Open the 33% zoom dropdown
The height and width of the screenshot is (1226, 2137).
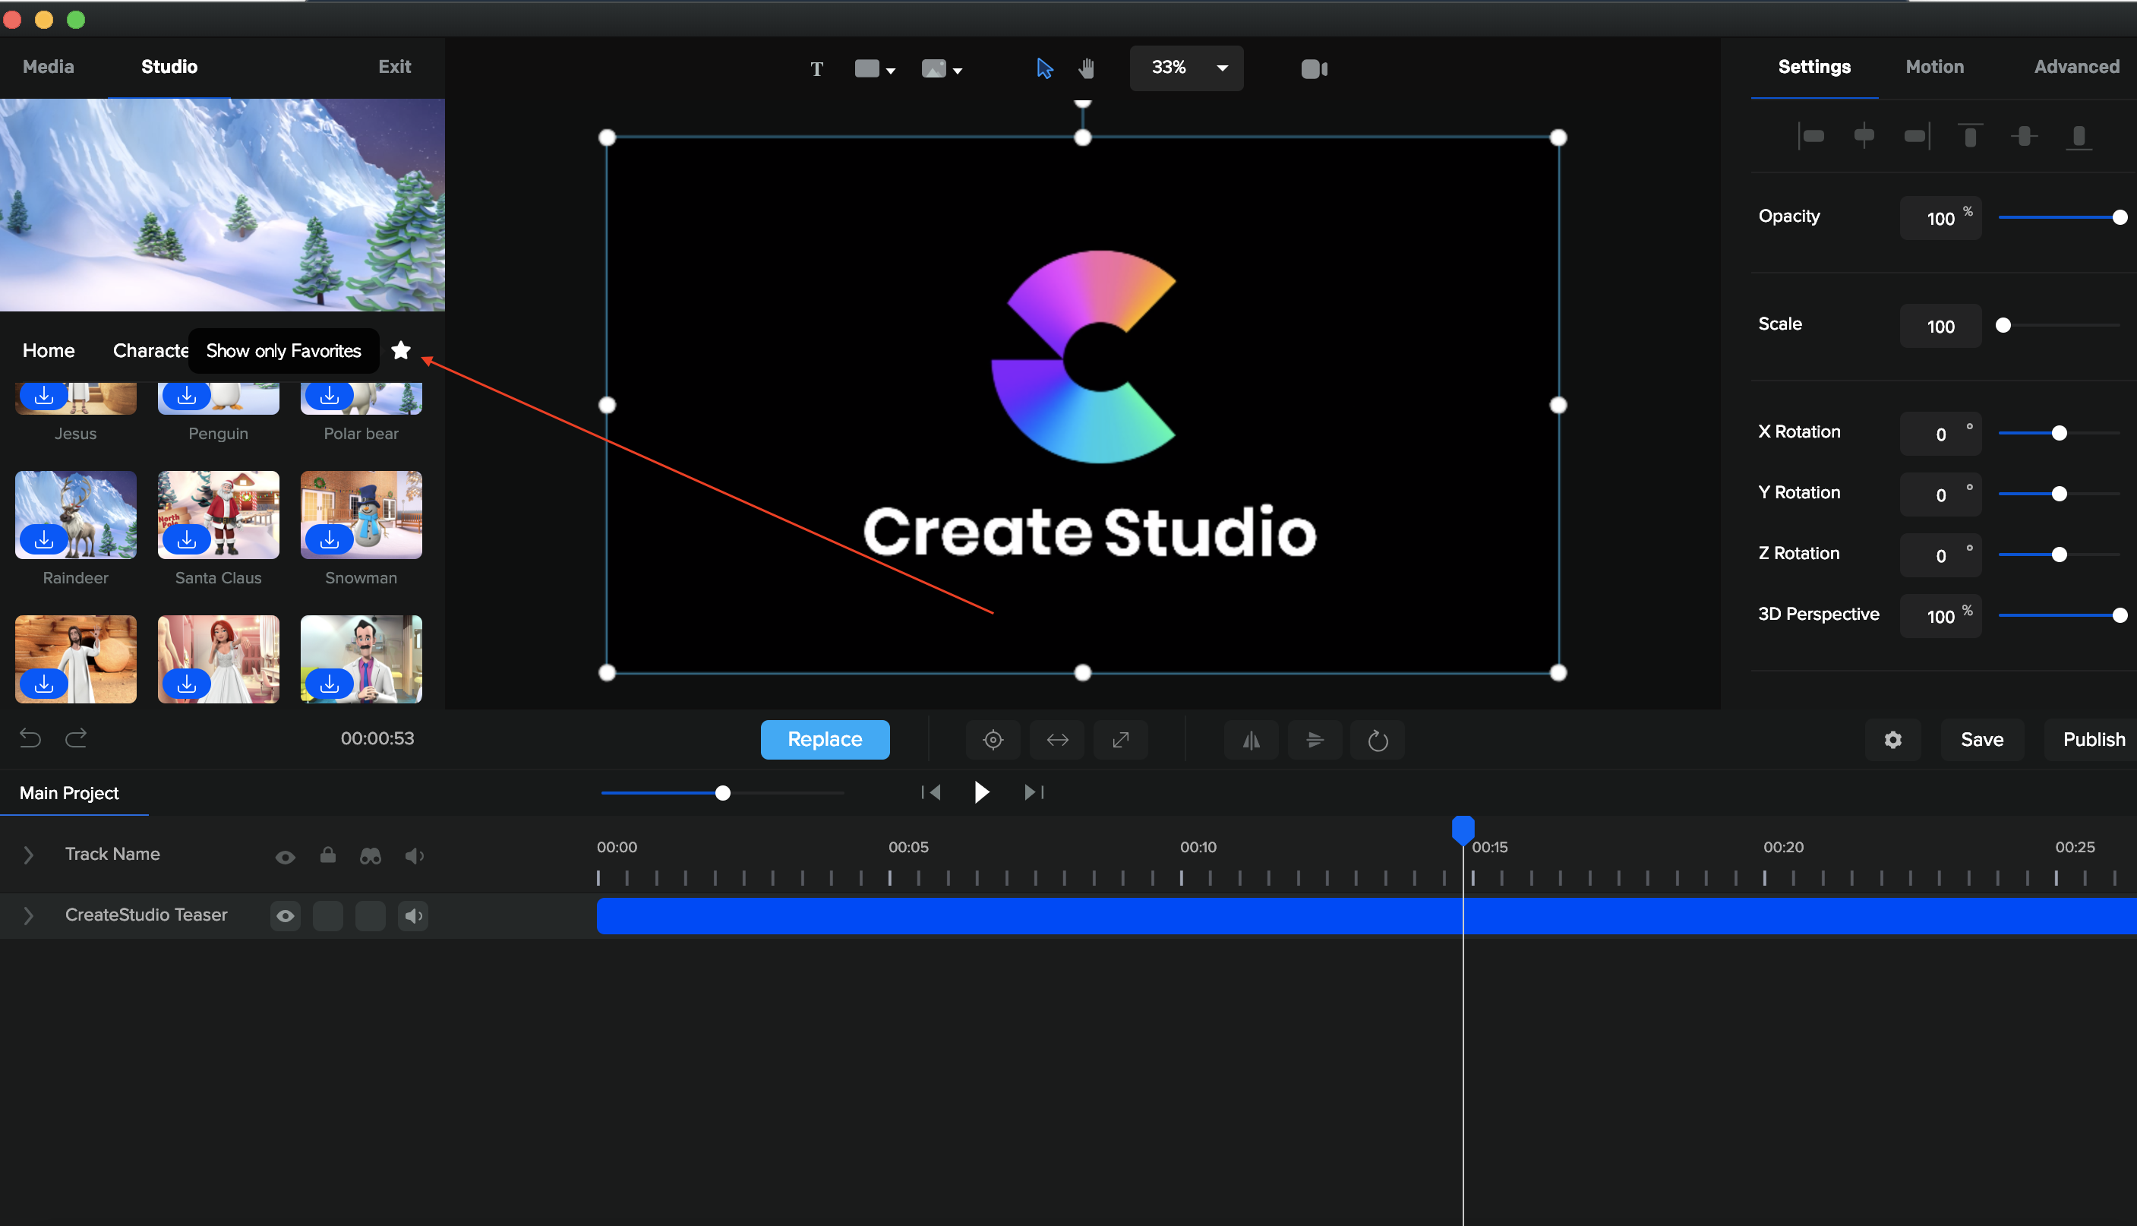pos(1186,68)
